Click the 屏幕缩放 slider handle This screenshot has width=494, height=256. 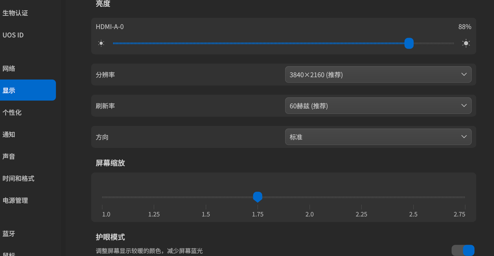[x=257, y=197]
